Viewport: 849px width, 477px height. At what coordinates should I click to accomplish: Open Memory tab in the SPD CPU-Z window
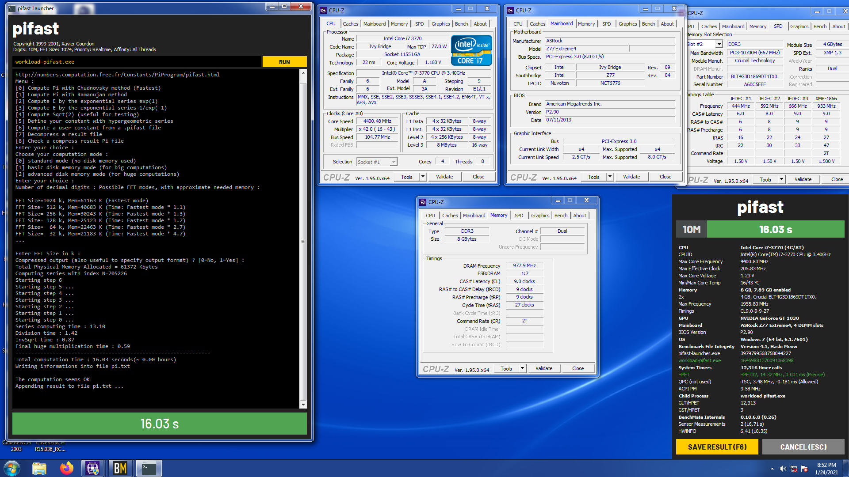(x=757, y=26)
